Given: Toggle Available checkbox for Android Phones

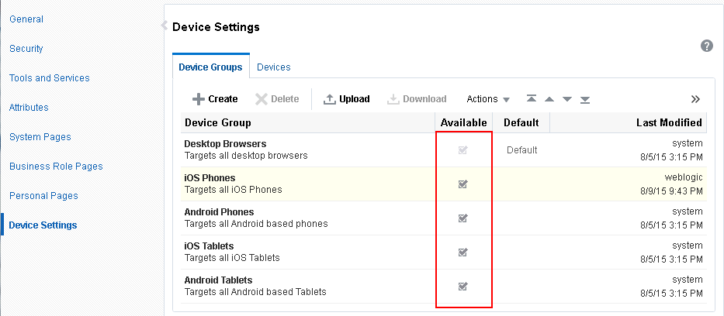Looking at the screenshot, I should coord(463,218).
